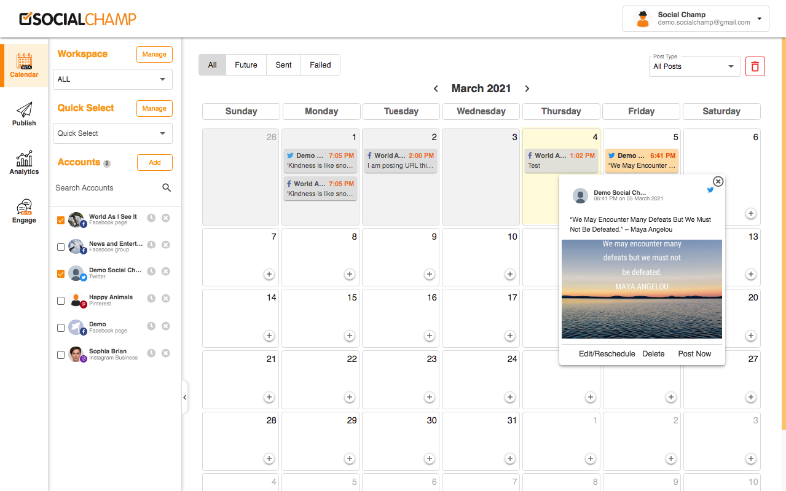Open the Publish section in sidebar

24,114
